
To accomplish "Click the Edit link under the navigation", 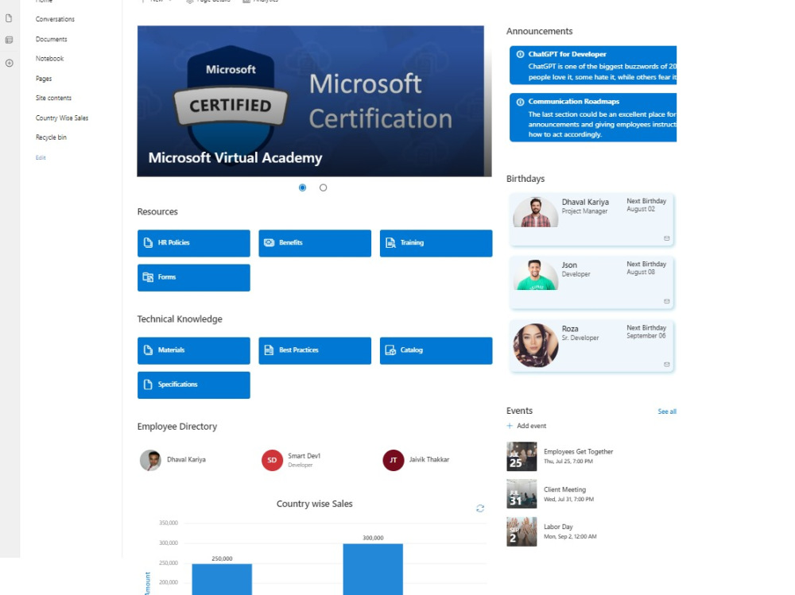I will pos(41,157).
